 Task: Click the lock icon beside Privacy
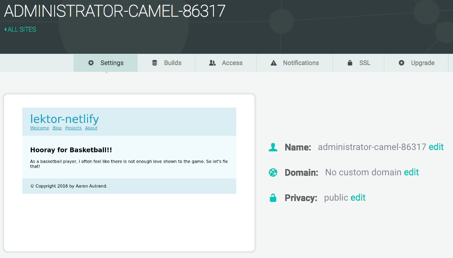(x=273, y=198)
